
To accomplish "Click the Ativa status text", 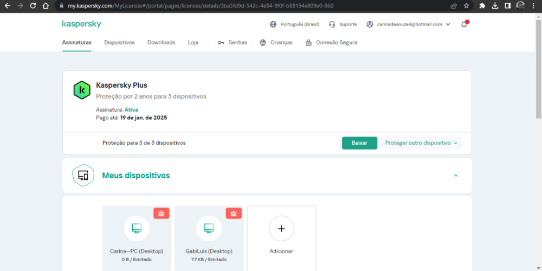I will 131,109.
